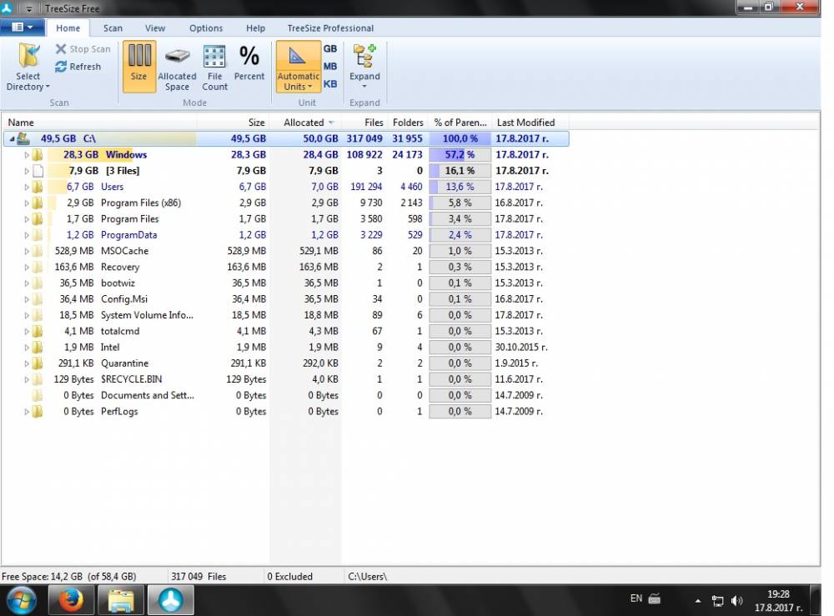The height and width of the screenshot is (616, 834).
Task: Open the Expand dropdown arrow
Action: (x=364, y=87)
